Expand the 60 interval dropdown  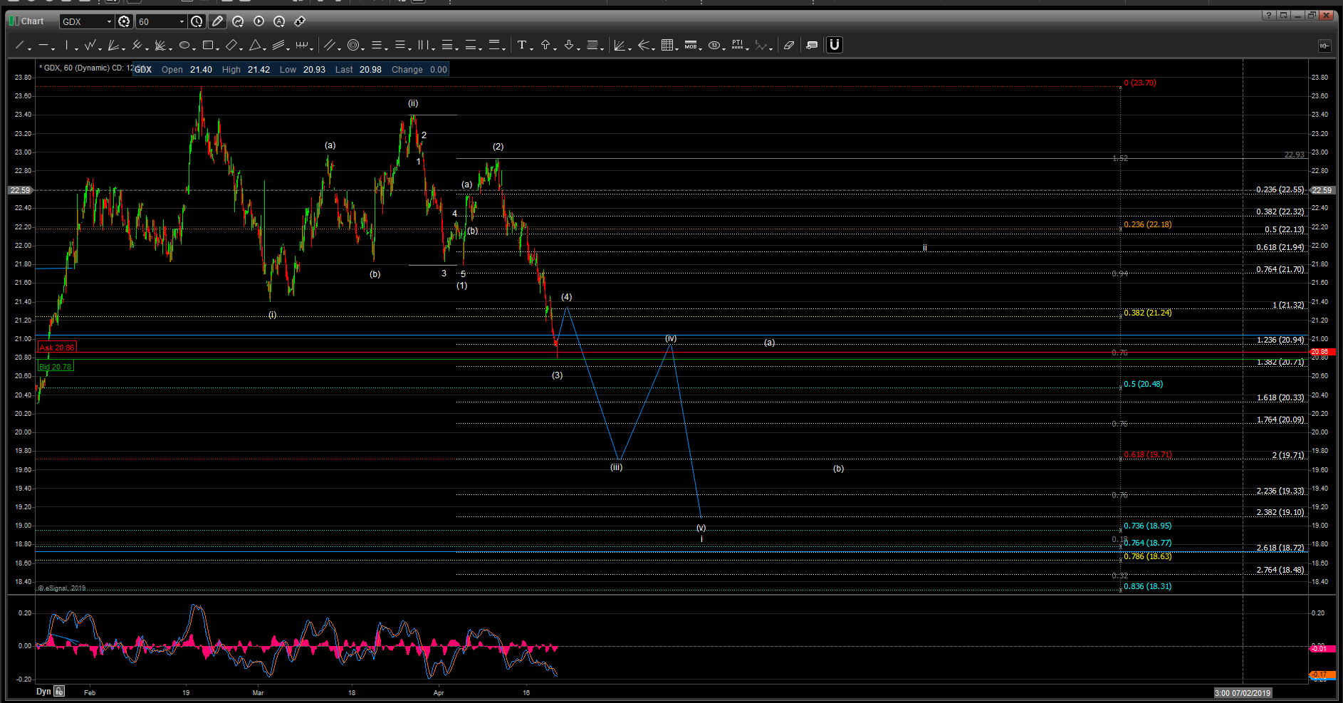point(182,21)
